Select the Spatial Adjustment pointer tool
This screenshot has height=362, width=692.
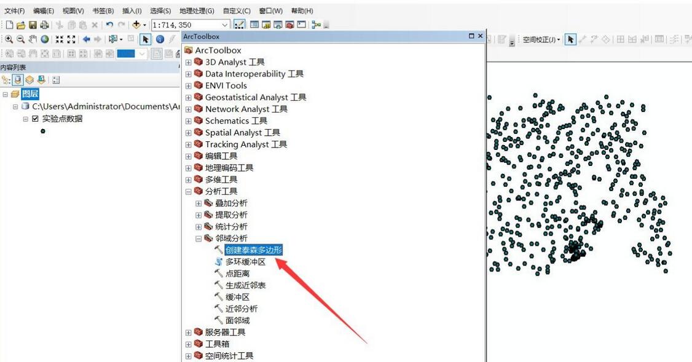tap(571, 40)
